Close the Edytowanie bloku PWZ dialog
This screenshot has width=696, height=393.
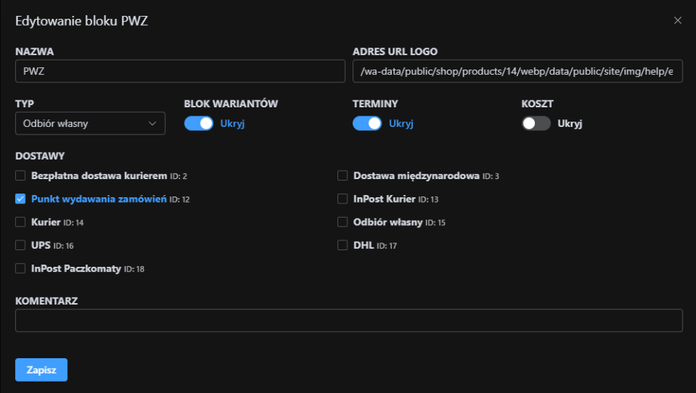pos(677,20)
